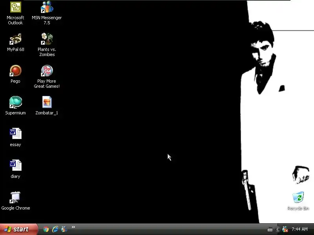Launch Internet Explorer from Quick Launch
Image resolution: width=314 pixels, height=235 pixels.
coord(55,229)
